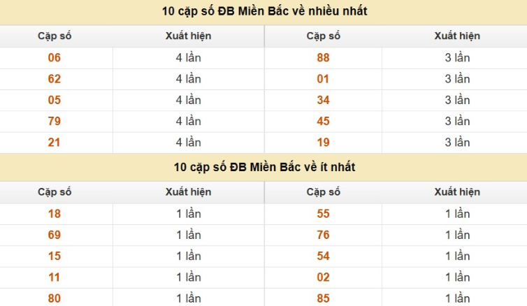Select number pair 76

tap(323, 235)
